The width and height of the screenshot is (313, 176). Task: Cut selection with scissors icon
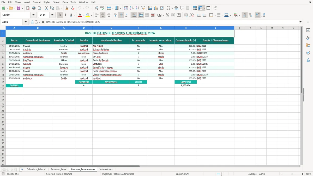pyautogui.click(x=46, y=8)
